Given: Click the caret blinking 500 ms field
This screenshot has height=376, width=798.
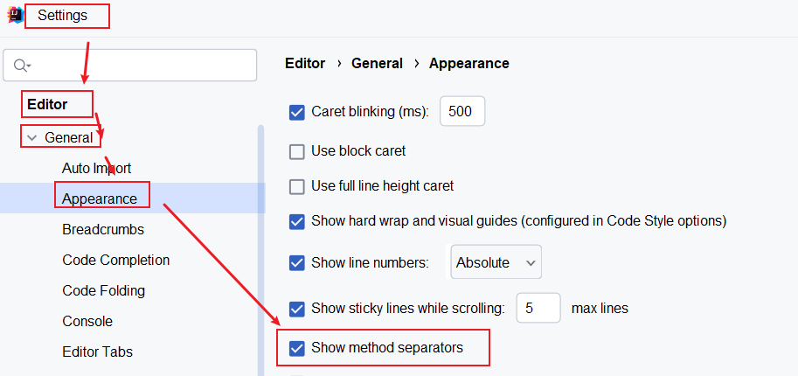Looking at the screenshot, I should (461, 112).
